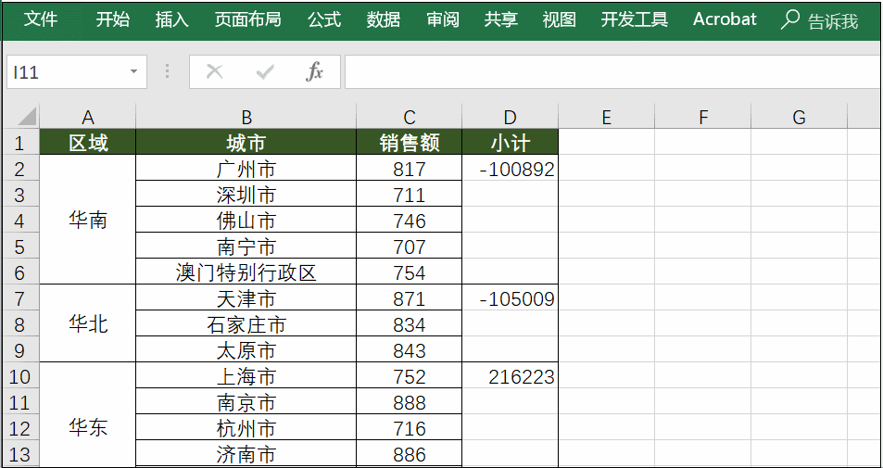This screenshot has width=883, height=468.
Task: Open the 审阅 ribbon tab
Action: click(x=443, y=20)
